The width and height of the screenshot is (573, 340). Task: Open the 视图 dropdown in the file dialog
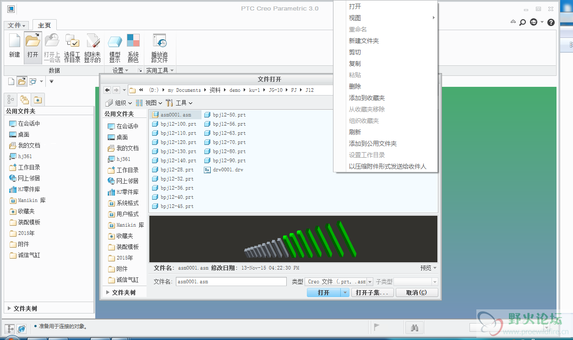point(149,103)
